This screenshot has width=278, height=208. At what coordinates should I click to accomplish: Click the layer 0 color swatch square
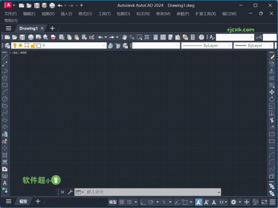coord(39,46)
